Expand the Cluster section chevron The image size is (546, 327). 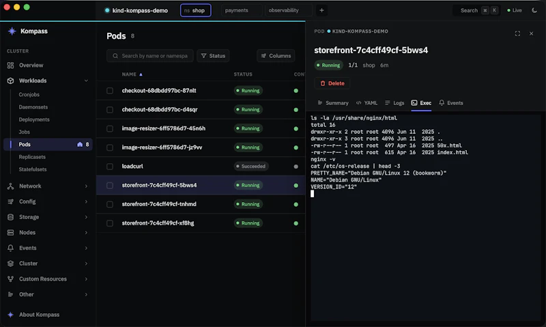(x=86, y=264)
